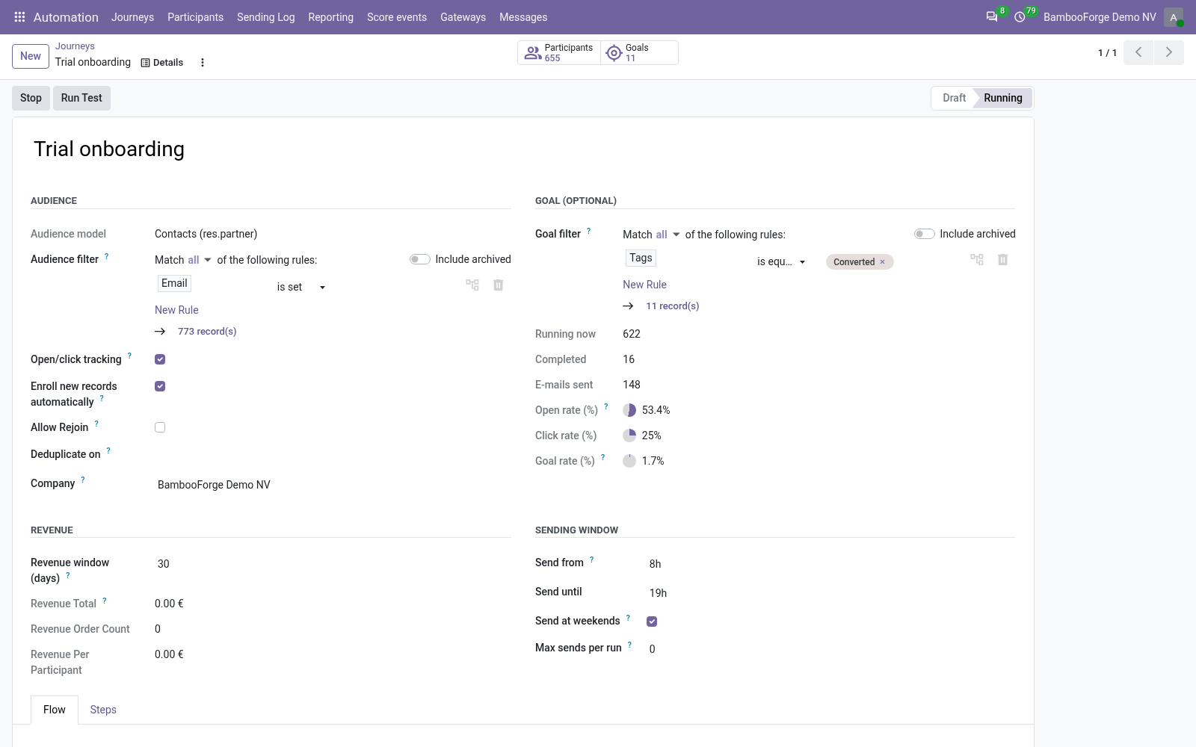Show help for Deduplicate on
The height and width of the screenshot is (747, 1196).
tap(108, 450)
